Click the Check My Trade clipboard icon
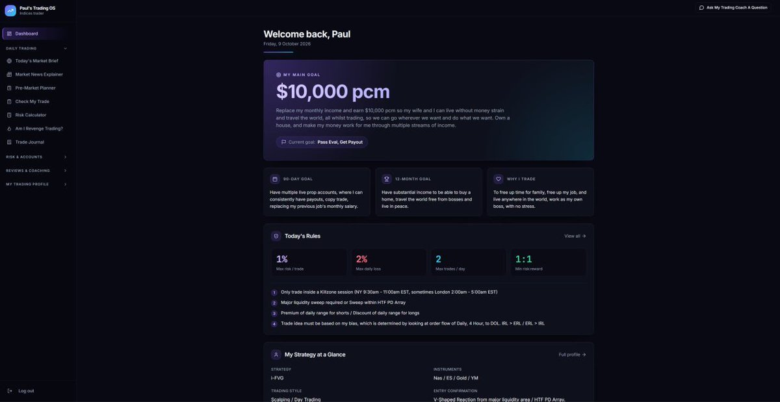 click(9, 102)
